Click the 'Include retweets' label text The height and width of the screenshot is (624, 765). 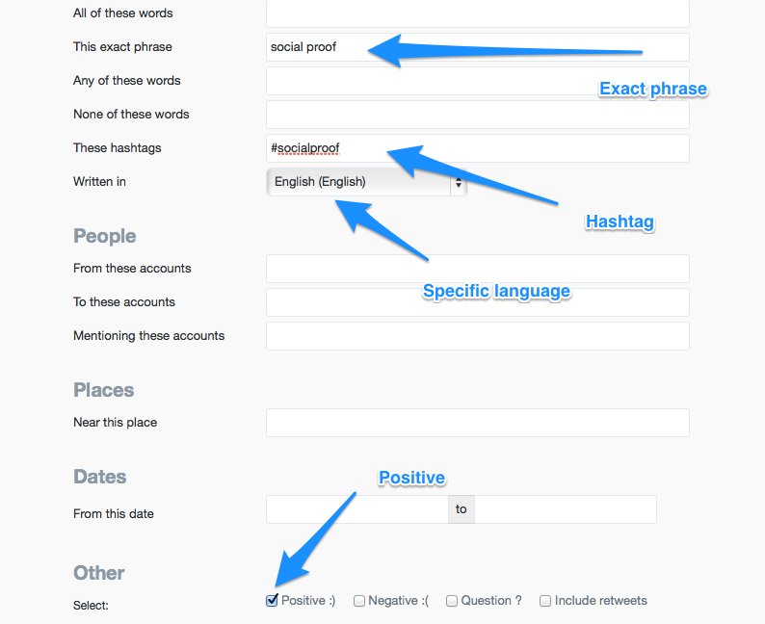pos(601,601)
